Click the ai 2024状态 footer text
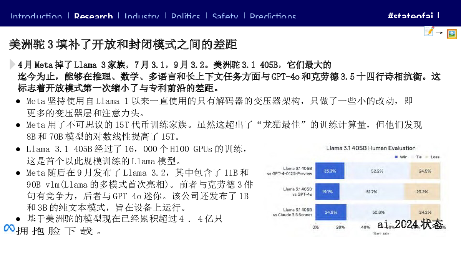The height and width of the screenshot is (259, 461). [x=410, y=224]
